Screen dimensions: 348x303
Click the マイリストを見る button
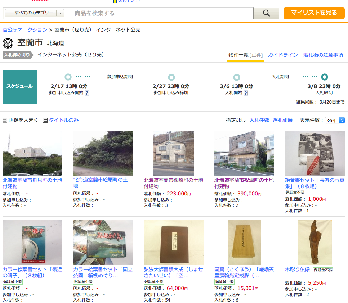(x=314, y=13)
